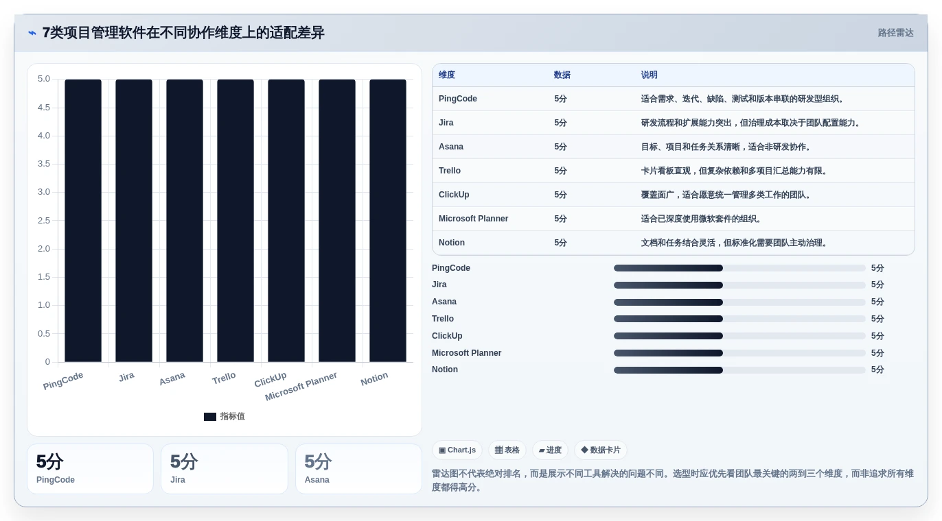Click the 说明 column header
942x521 pixels.
650,75
